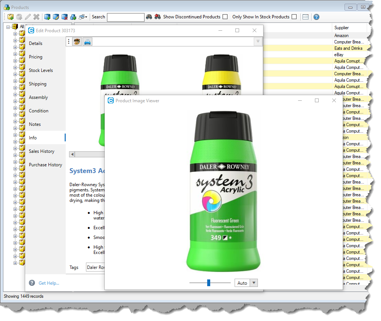Image resolution: width=381 pixels, height=321 pixels.
Task: Click the image viewer zoom slider handle
Action: click(x=209, y=283)
